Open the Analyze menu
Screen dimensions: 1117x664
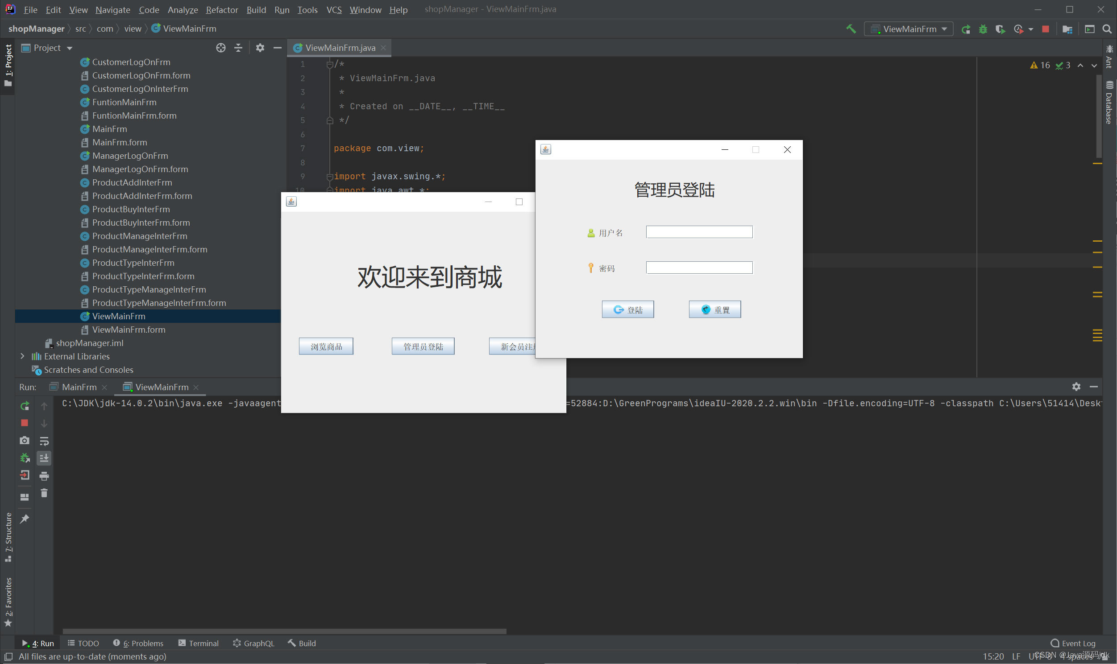(183, 9)
